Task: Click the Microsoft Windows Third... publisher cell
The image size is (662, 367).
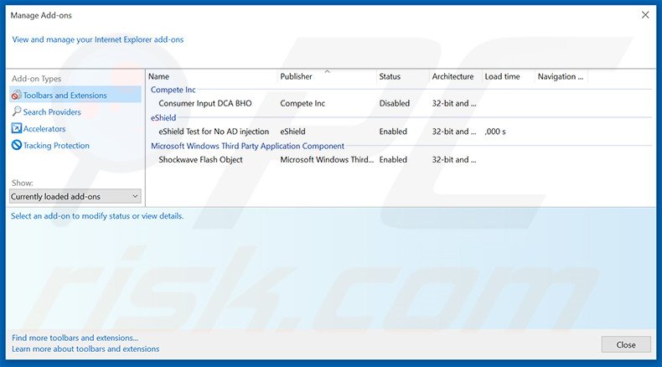Action: (327, 160)
